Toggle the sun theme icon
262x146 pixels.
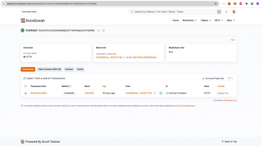pos(227,12)
